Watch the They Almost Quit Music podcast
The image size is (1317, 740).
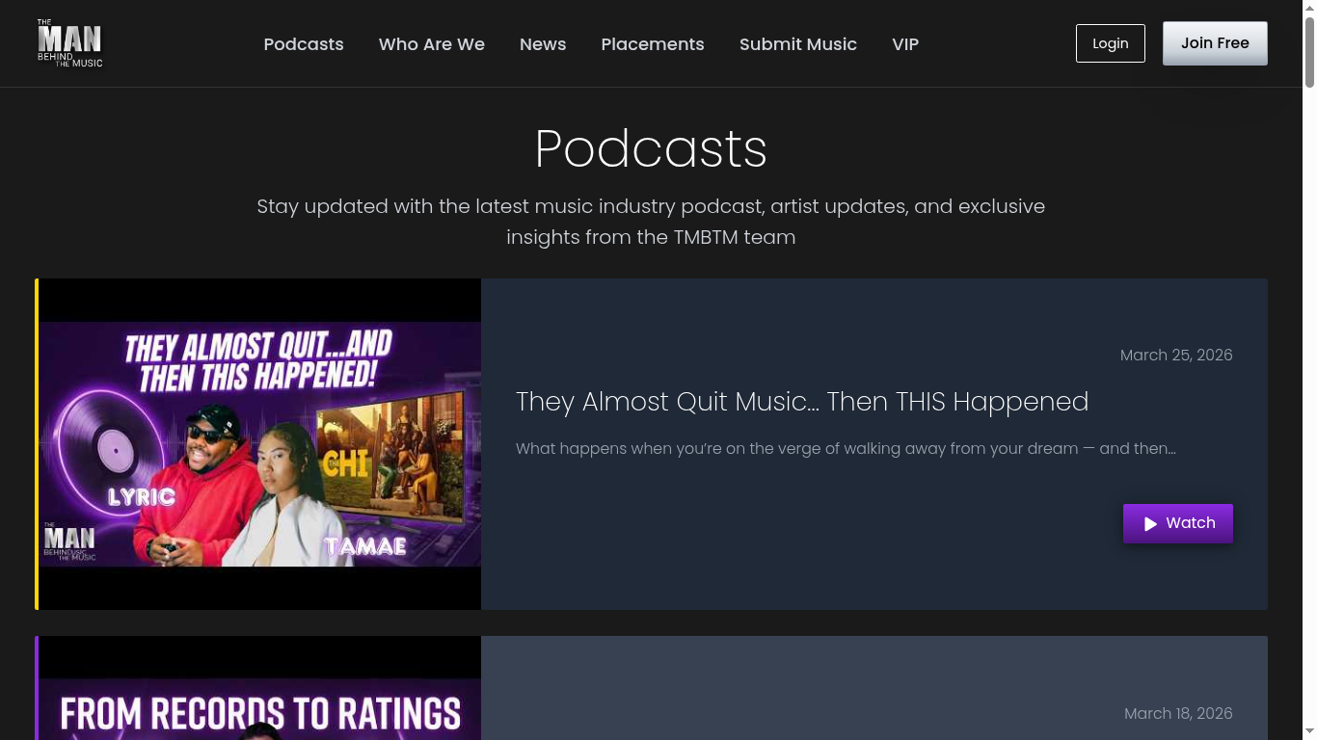1178,523
